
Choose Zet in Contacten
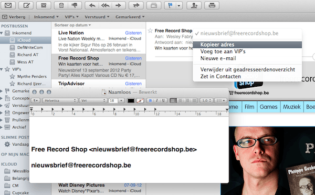[247, 76]
